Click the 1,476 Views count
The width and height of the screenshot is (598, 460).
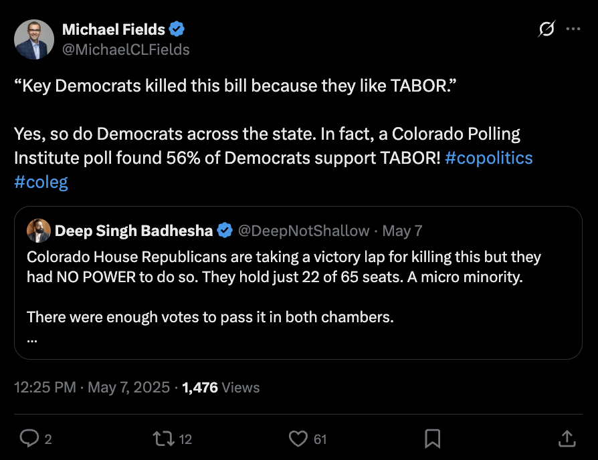point(221,387)
